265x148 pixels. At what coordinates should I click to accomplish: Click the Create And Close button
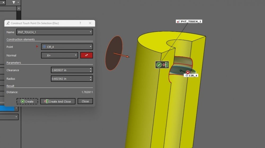point(58,101)
